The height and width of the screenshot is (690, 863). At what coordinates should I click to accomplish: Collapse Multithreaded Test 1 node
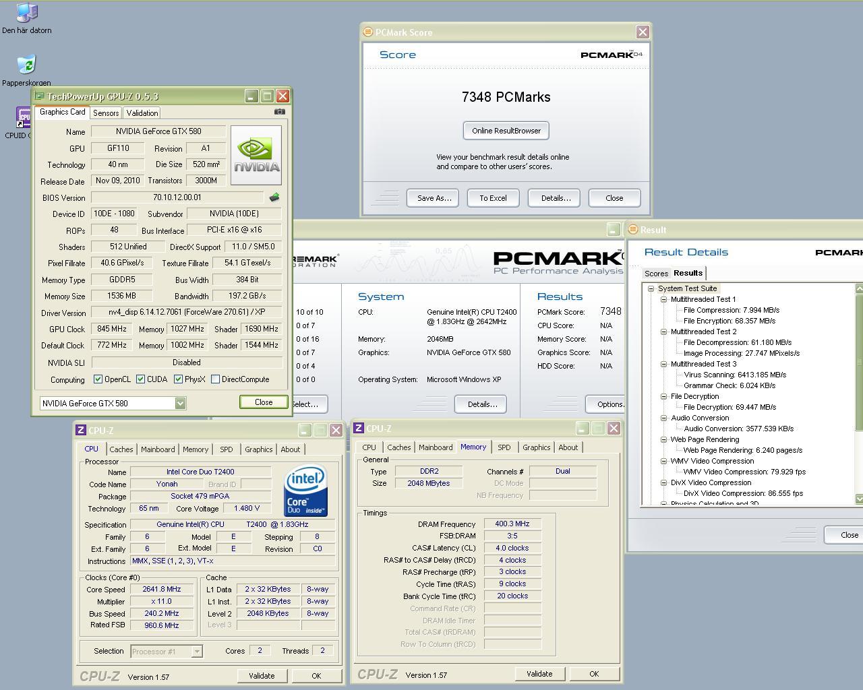[x=663, y=299]
